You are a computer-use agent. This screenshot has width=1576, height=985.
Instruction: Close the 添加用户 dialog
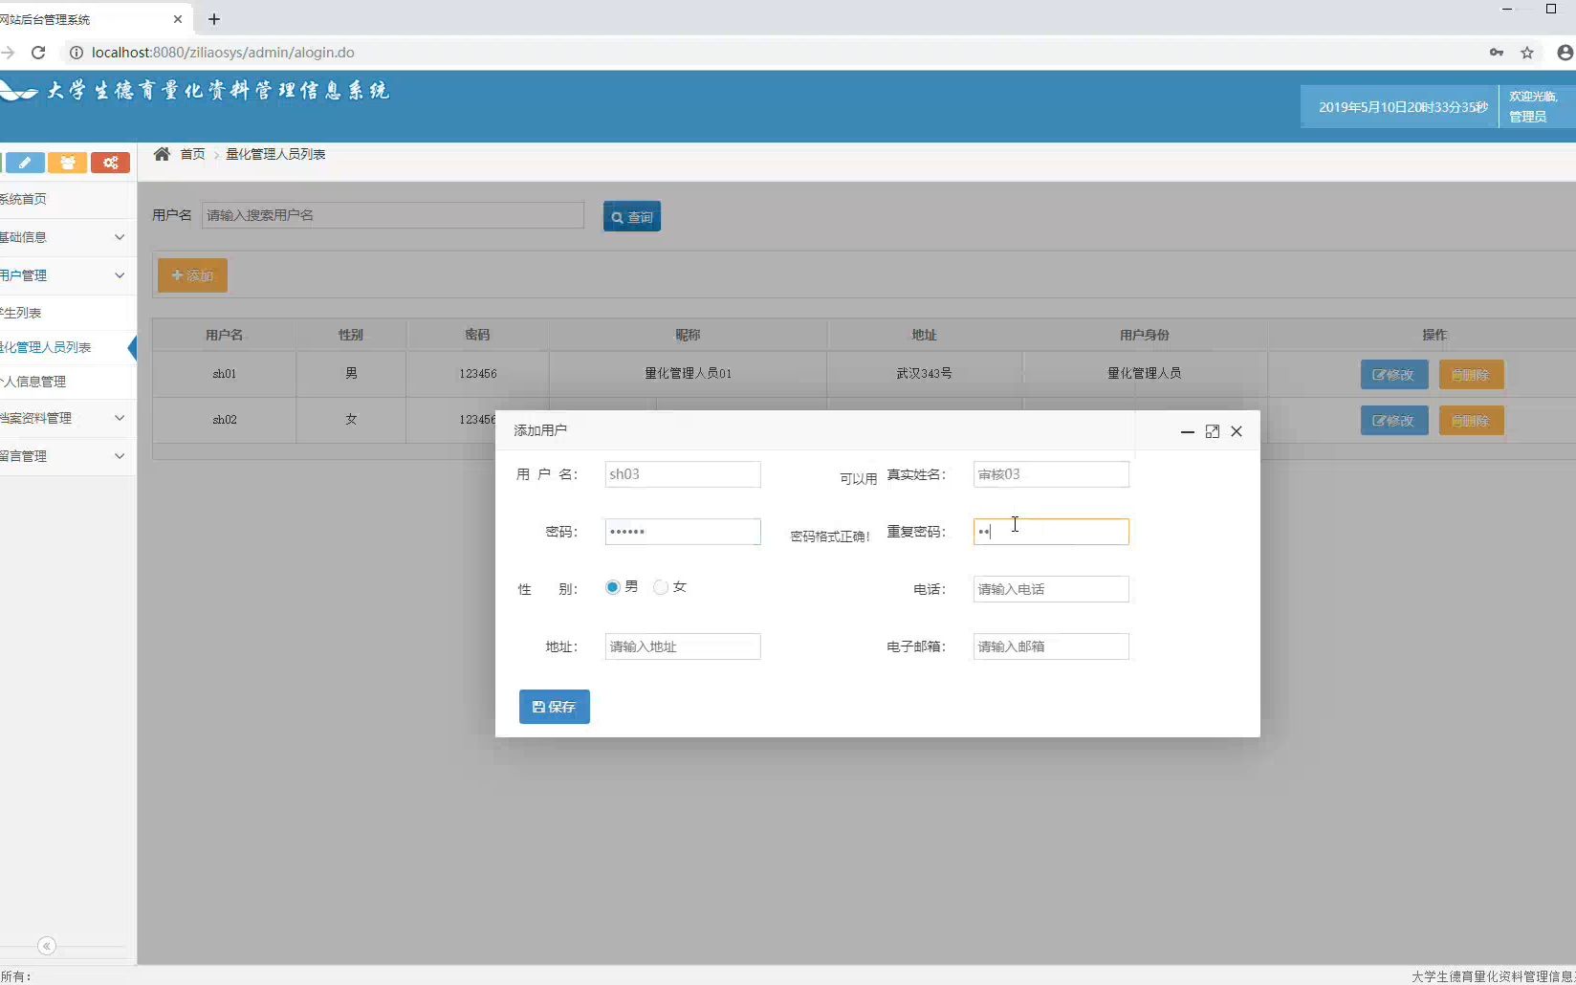(1237, 431)
